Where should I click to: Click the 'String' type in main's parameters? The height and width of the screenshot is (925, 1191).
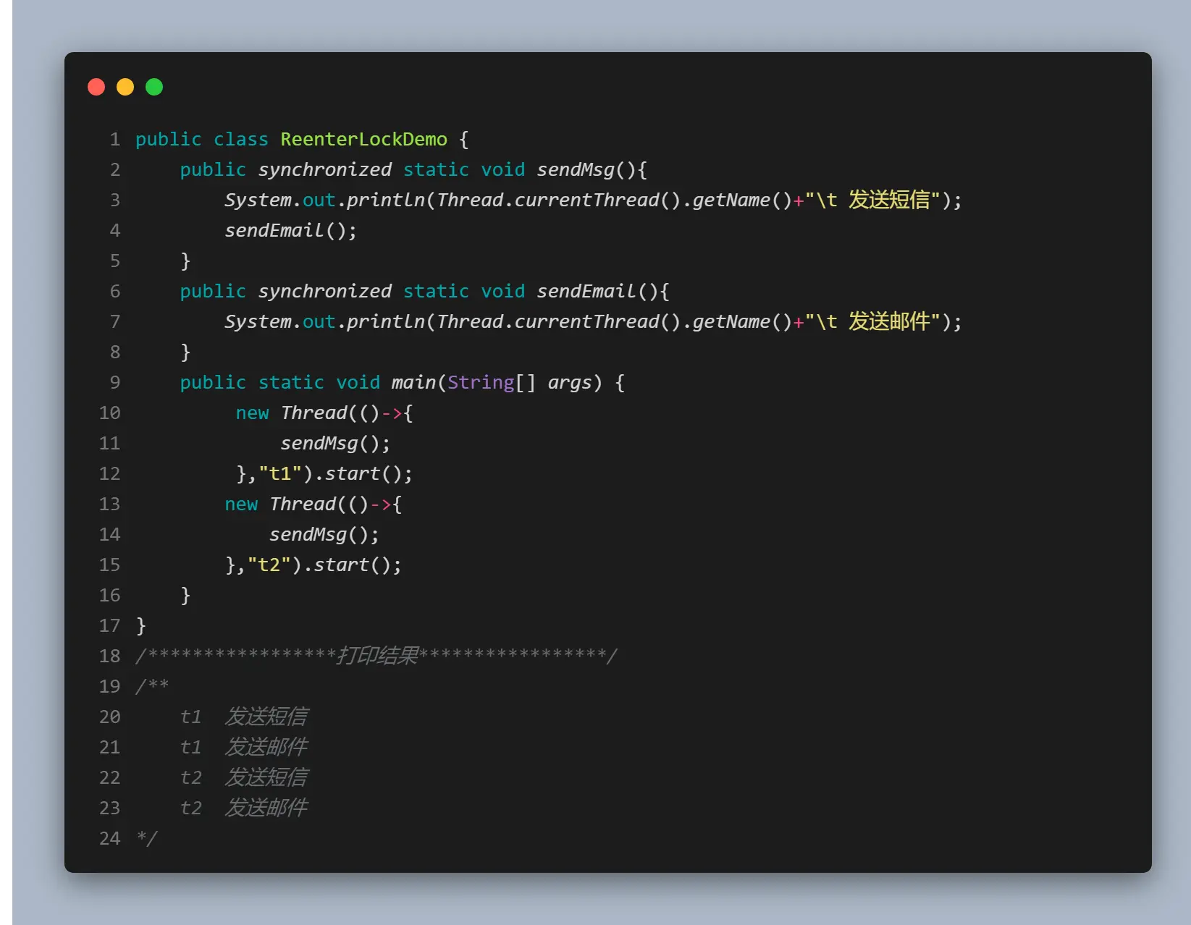coord(481,382)
